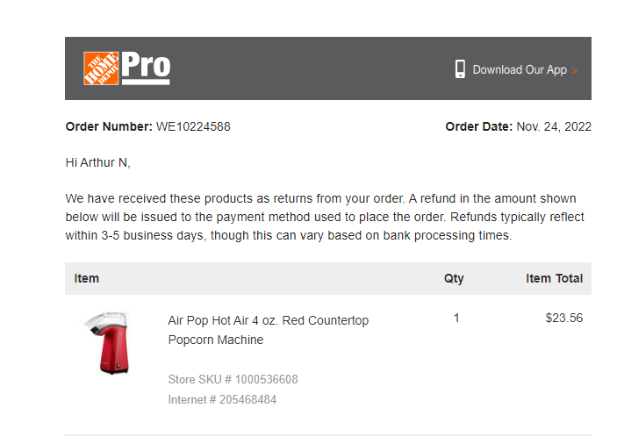Viewport: 624px width, 444px height.
Task: Click the Item Total column header
Action: tap(554, 278)
